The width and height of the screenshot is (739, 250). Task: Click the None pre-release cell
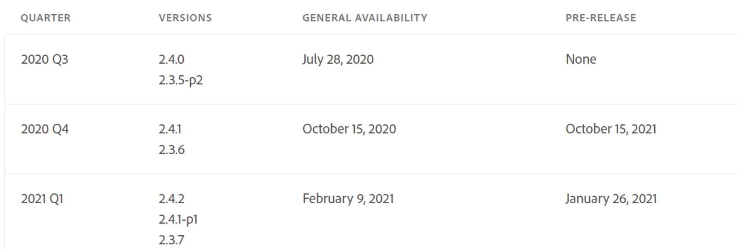[581, 60]
